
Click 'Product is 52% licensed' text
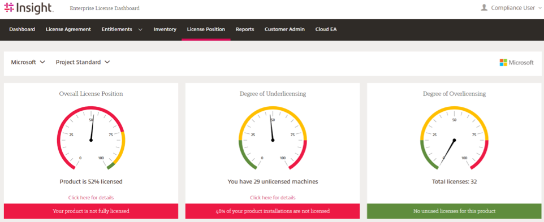91,181
